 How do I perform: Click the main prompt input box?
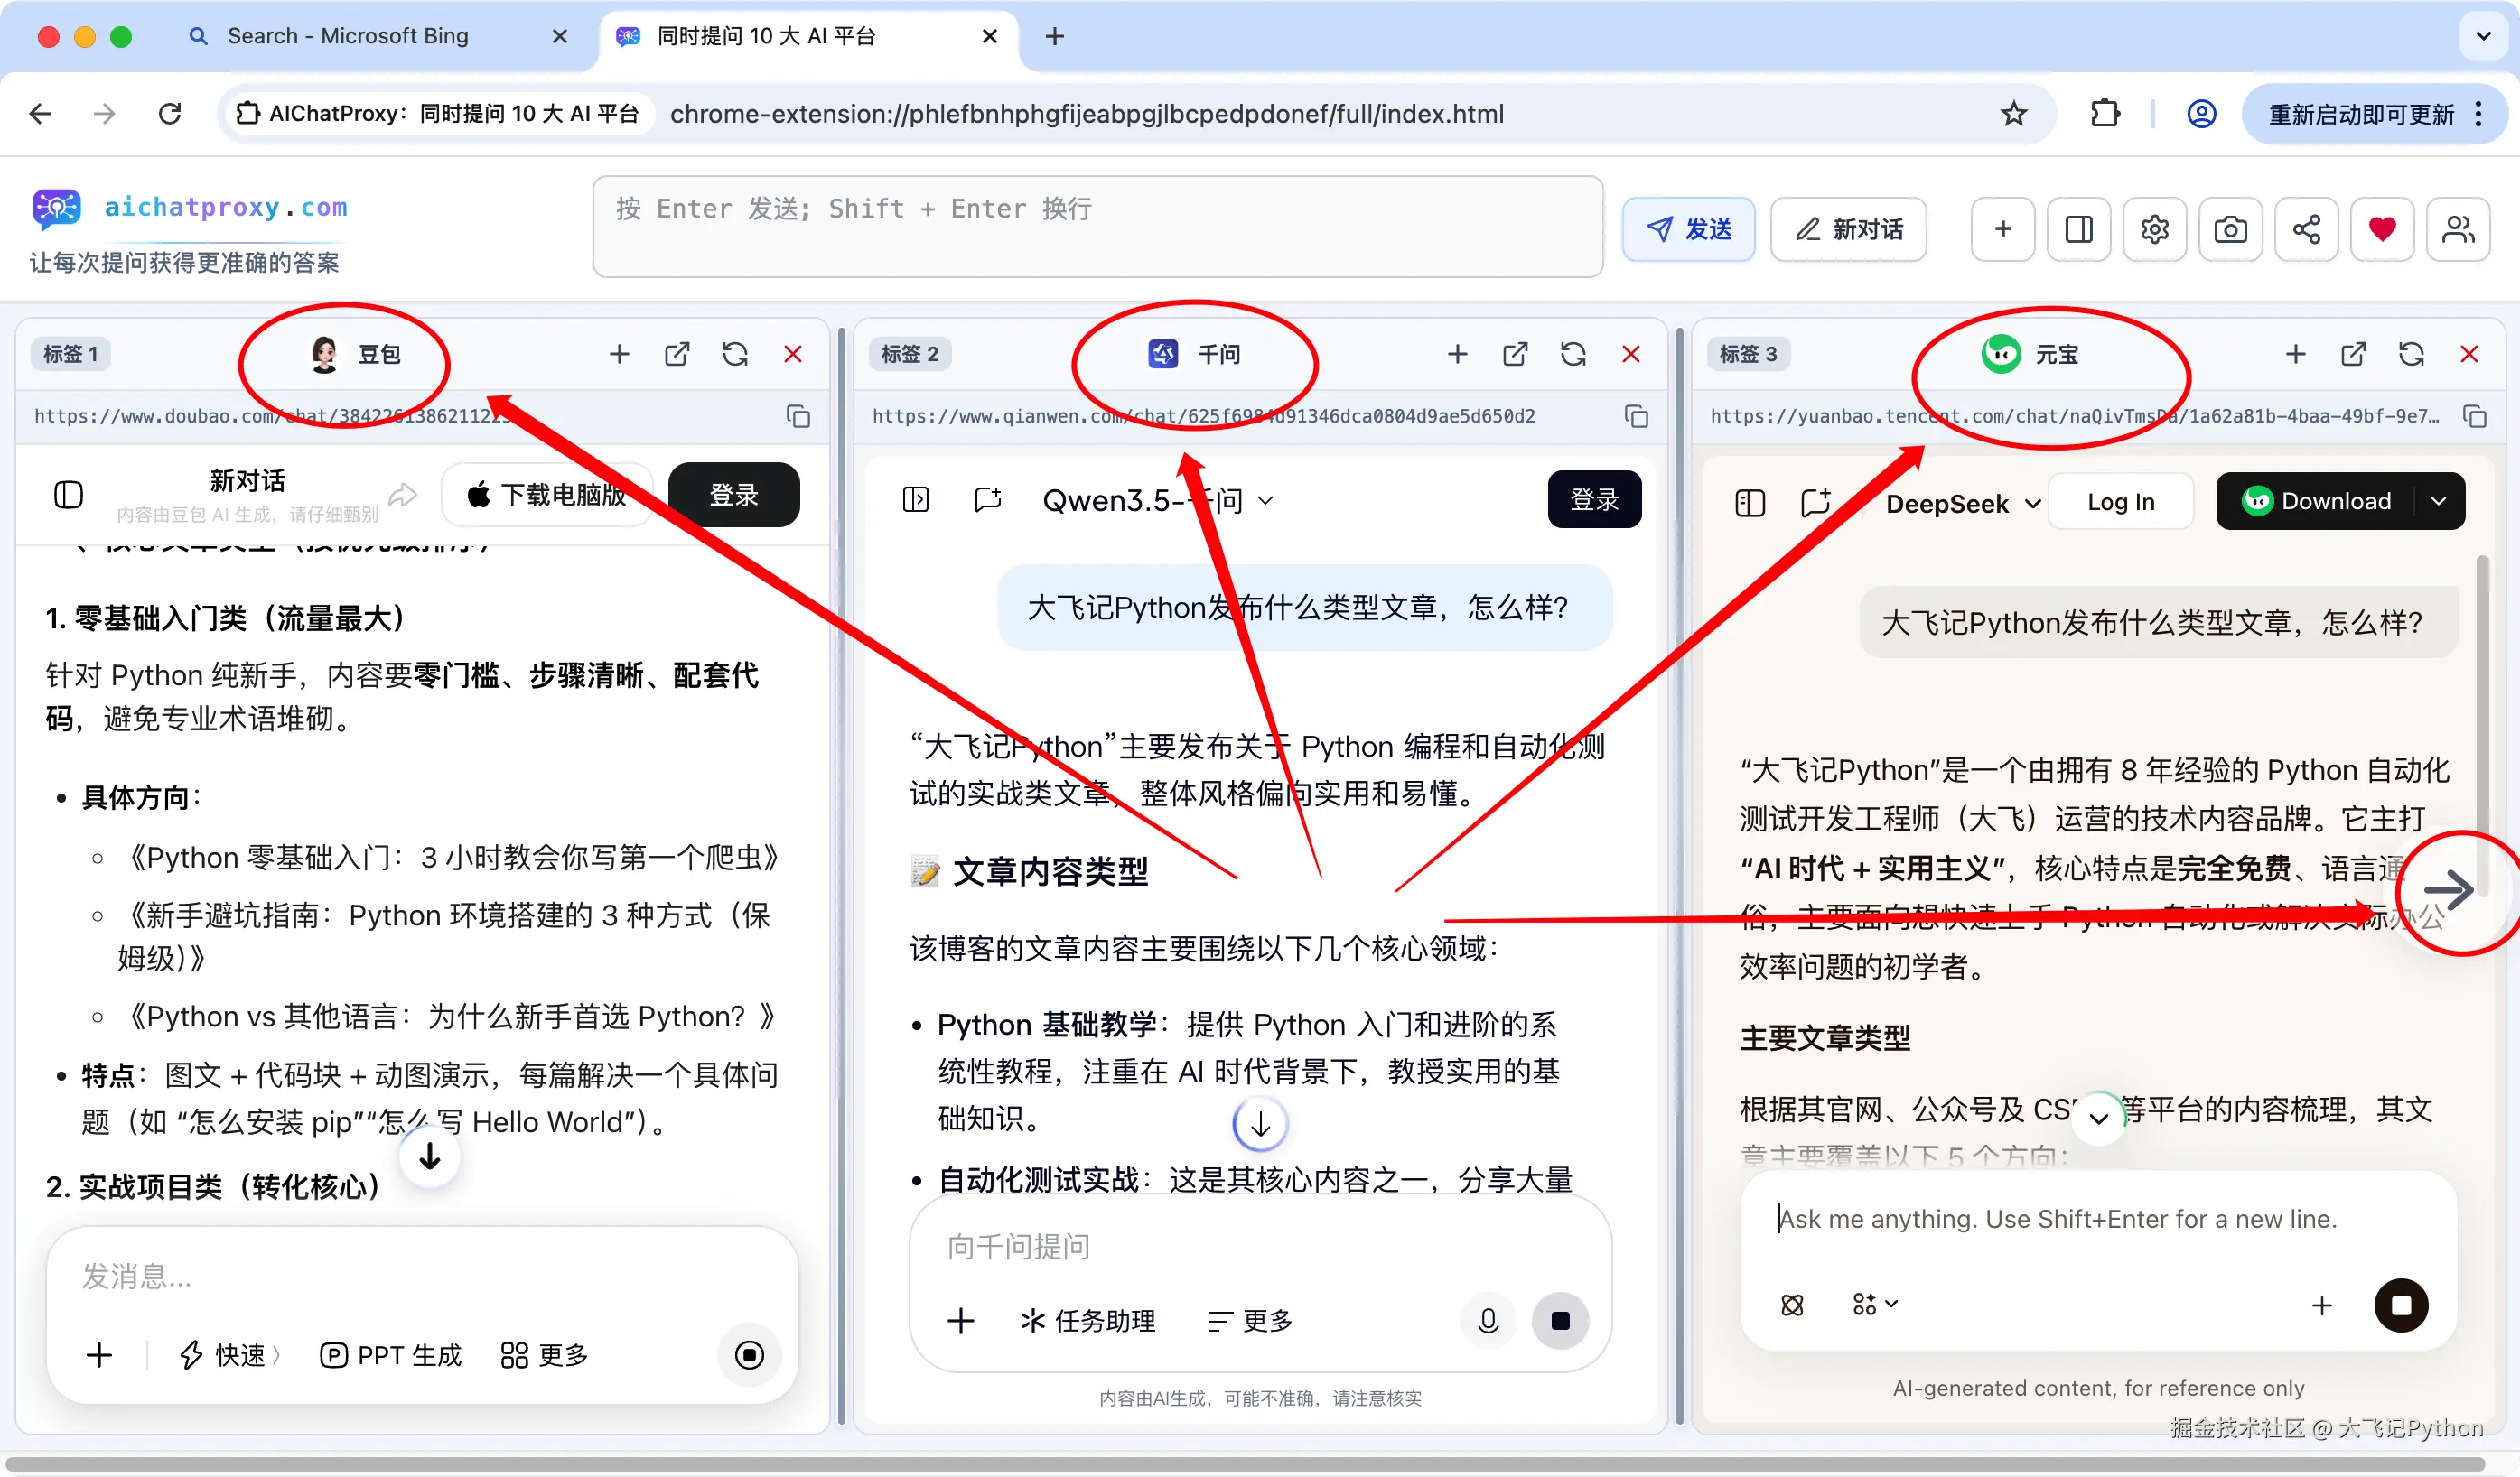tap(1097, 227)
